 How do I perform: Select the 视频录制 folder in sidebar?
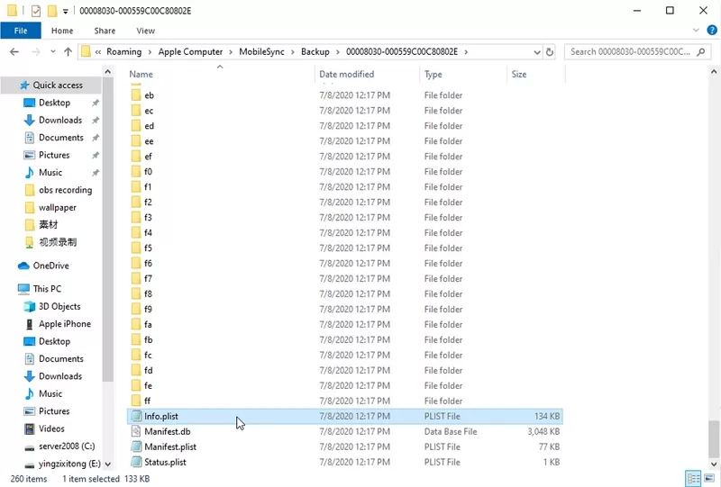(50, 242)
